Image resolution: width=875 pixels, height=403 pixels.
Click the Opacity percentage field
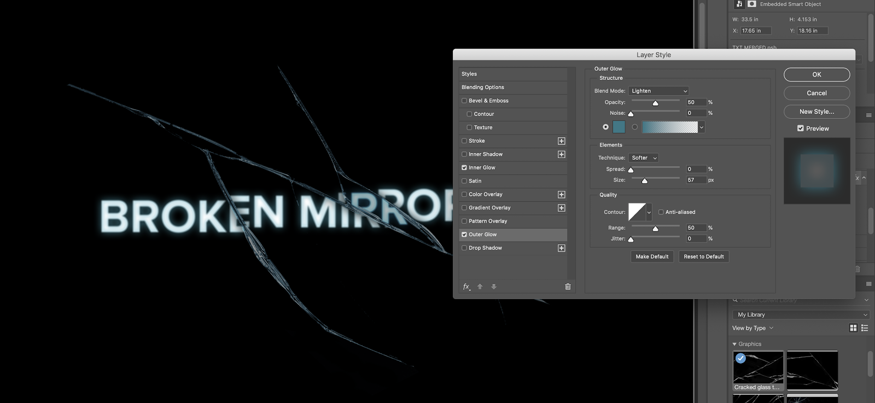pyautogui.click(x=696, y=102)
